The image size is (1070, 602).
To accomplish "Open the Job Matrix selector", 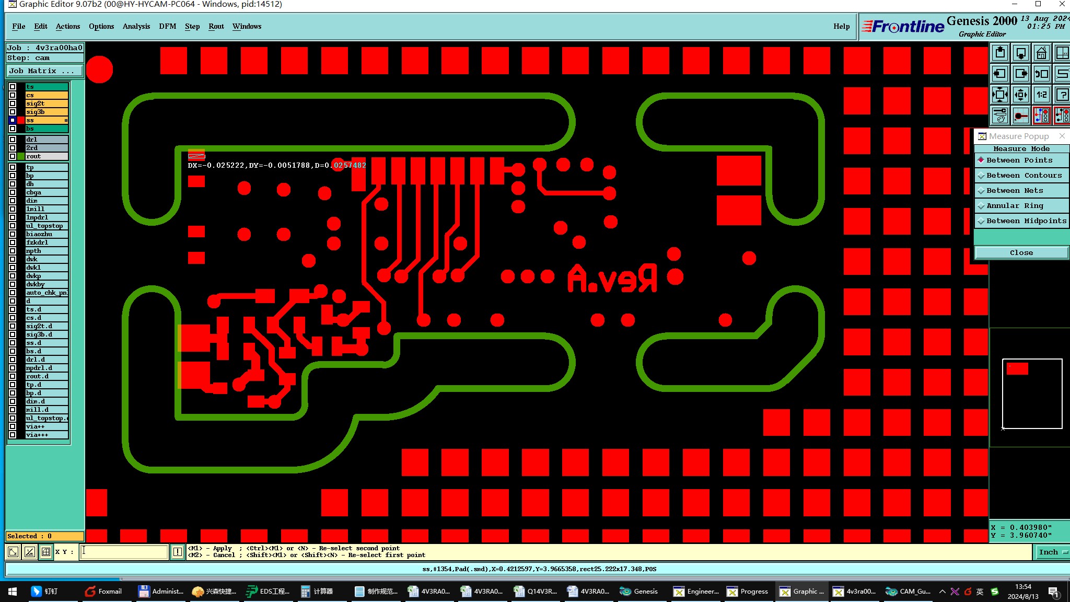I will (x=44, y=71).
